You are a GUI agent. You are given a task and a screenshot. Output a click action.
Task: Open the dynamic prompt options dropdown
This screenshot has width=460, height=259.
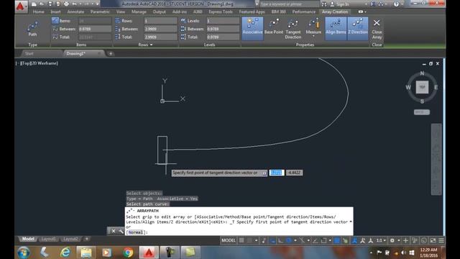click(x=264, y=173)
